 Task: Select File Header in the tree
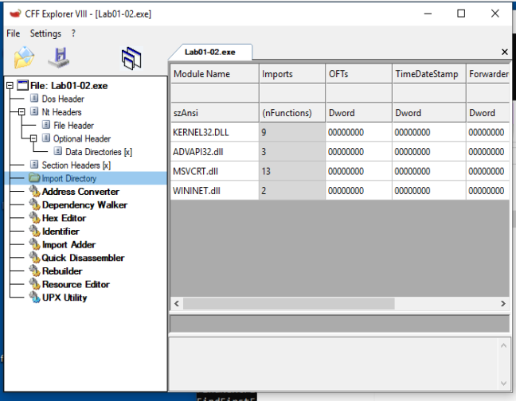(x=74, y=126)
